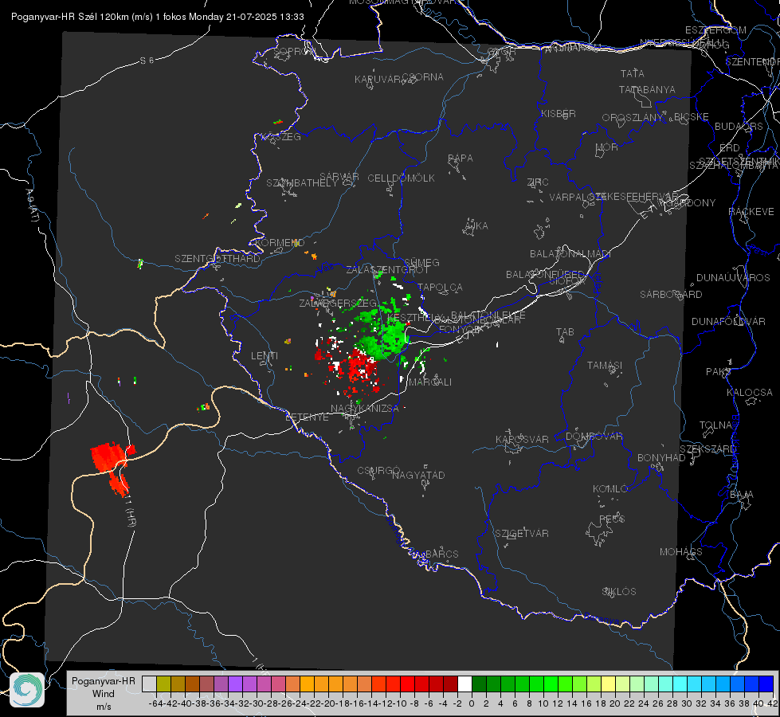The image size is (780, 717).
Task: Select the MOHÁCS label
Action: pyautogui.click(x=681, y=552)
